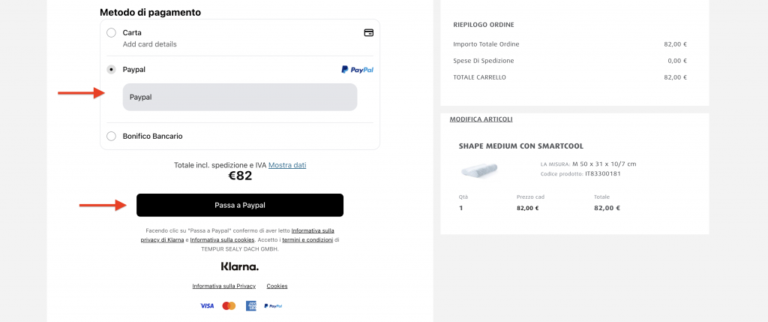
Task: Select the Carta payment radio button
Action: tap(111, 33)
